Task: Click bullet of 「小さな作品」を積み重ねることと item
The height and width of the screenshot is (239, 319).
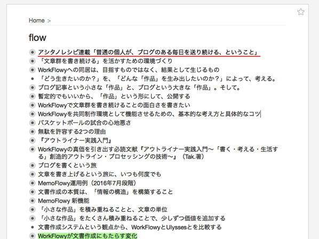Action: (33, 209)
